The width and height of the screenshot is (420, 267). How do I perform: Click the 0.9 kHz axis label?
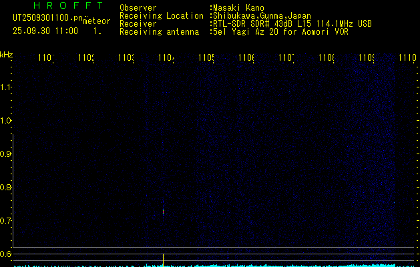[x=5, y=154]
